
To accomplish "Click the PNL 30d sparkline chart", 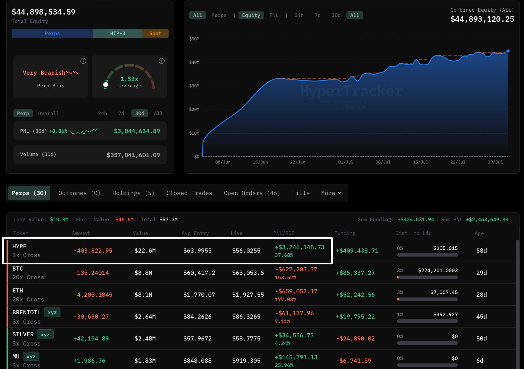I will coord(84,131).
